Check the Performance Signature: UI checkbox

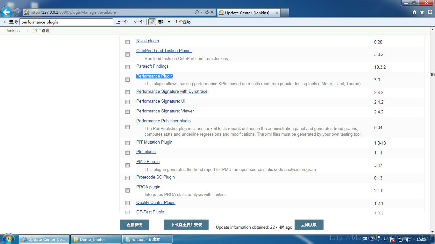(x=127, y=102)
